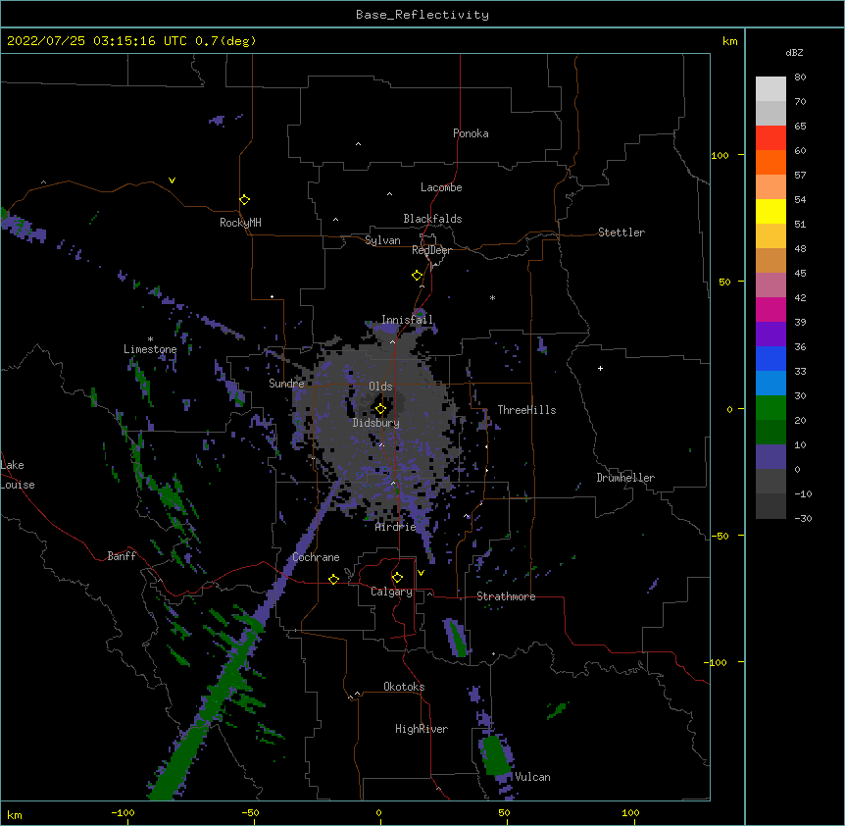Screen dimensions: 845x826
Task: Click the 100 tick on the right axis
Action: tap(720, 155)
